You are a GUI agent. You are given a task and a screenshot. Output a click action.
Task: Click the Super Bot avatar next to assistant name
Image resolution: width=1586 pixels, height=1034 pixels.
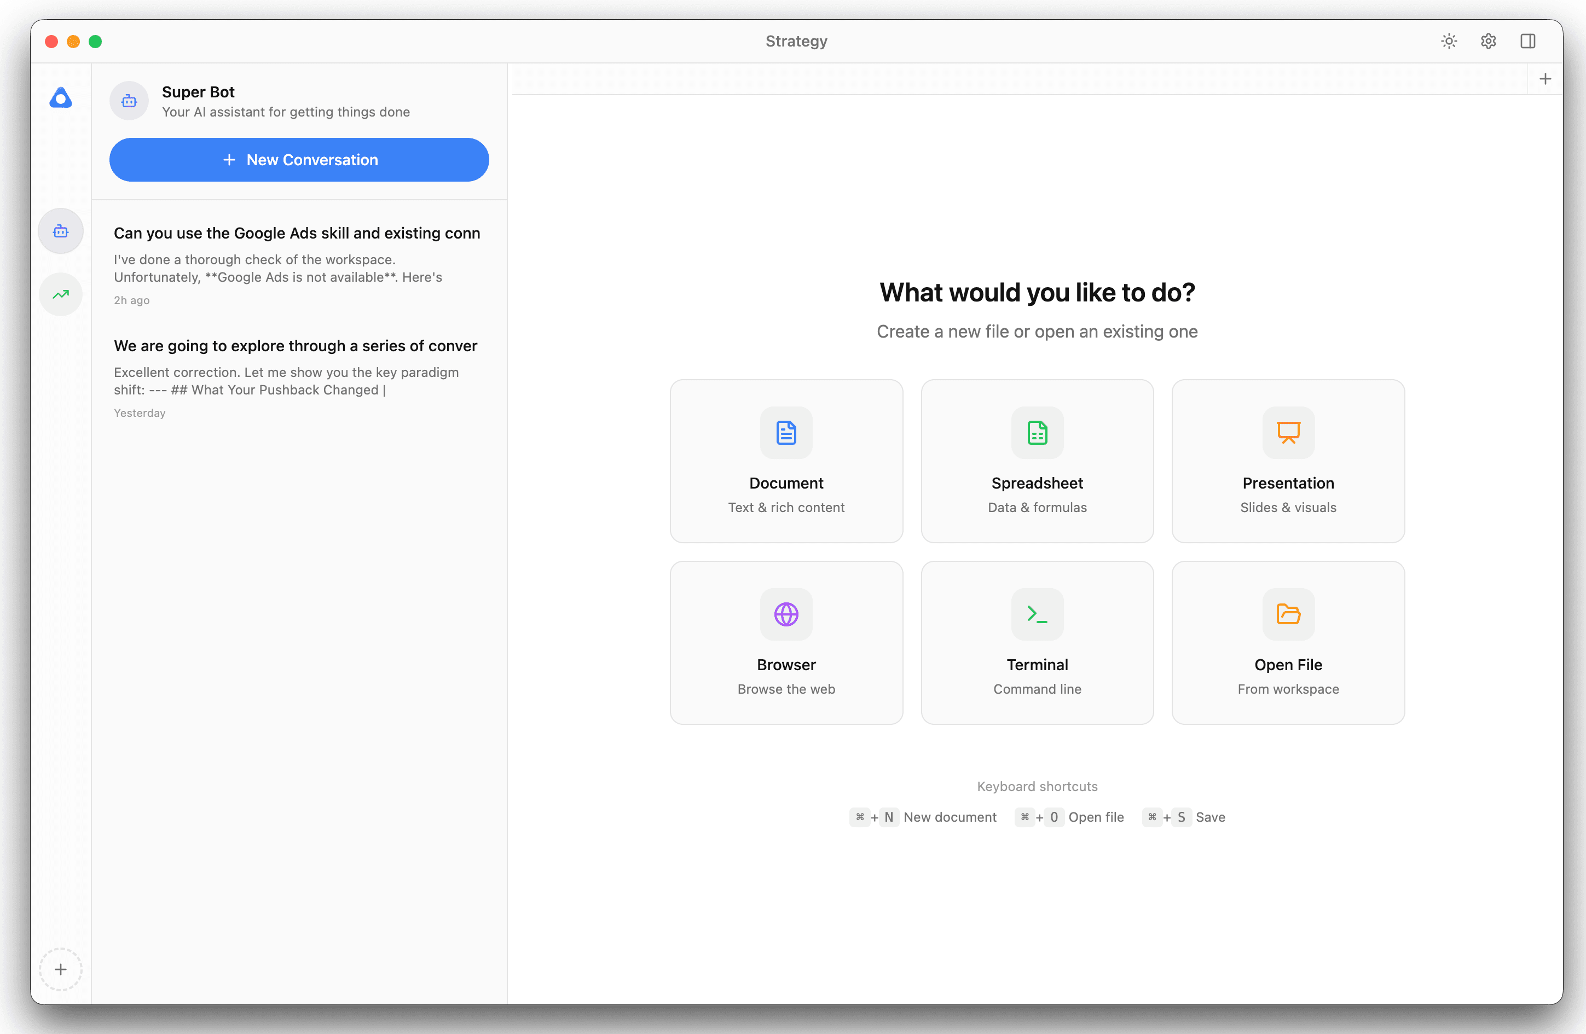click(x=129, y=101)
